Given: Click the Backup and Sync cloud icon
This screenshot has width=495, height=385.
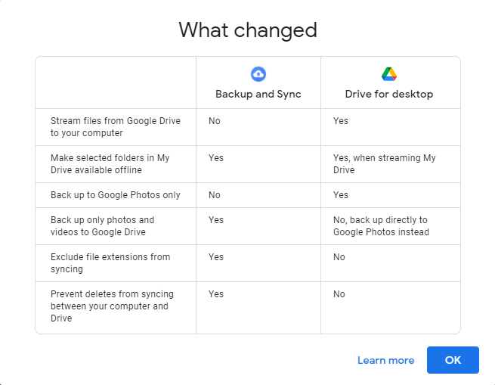Looking at the screenshot, I should (x=258, y=73).
